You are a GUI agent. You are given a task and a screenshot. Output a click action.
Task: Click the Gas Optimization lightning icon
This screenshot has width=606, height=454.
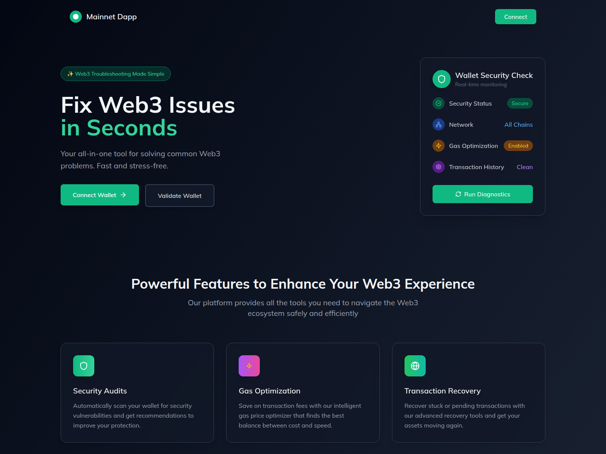pyautogui.click(x=439, y=146)
